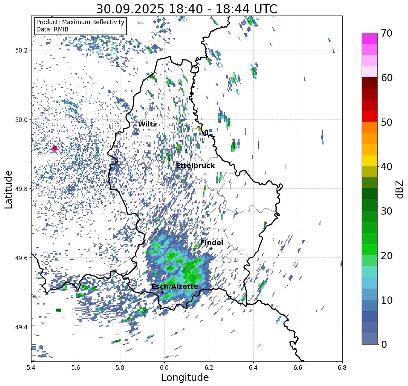Click the plus marker under the Findel label
Viewport: 408px width, 386px height.
click(x=211, y=248)
